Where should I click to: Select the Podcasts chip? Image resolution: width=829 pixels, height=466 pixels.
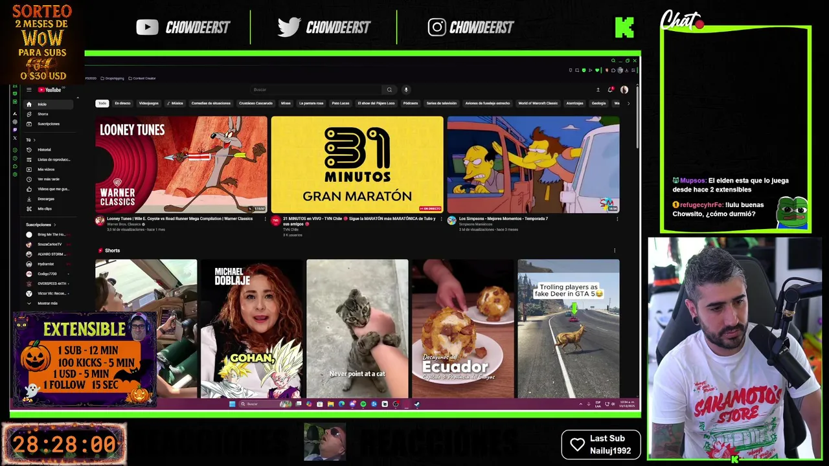(x=411, y=103)
